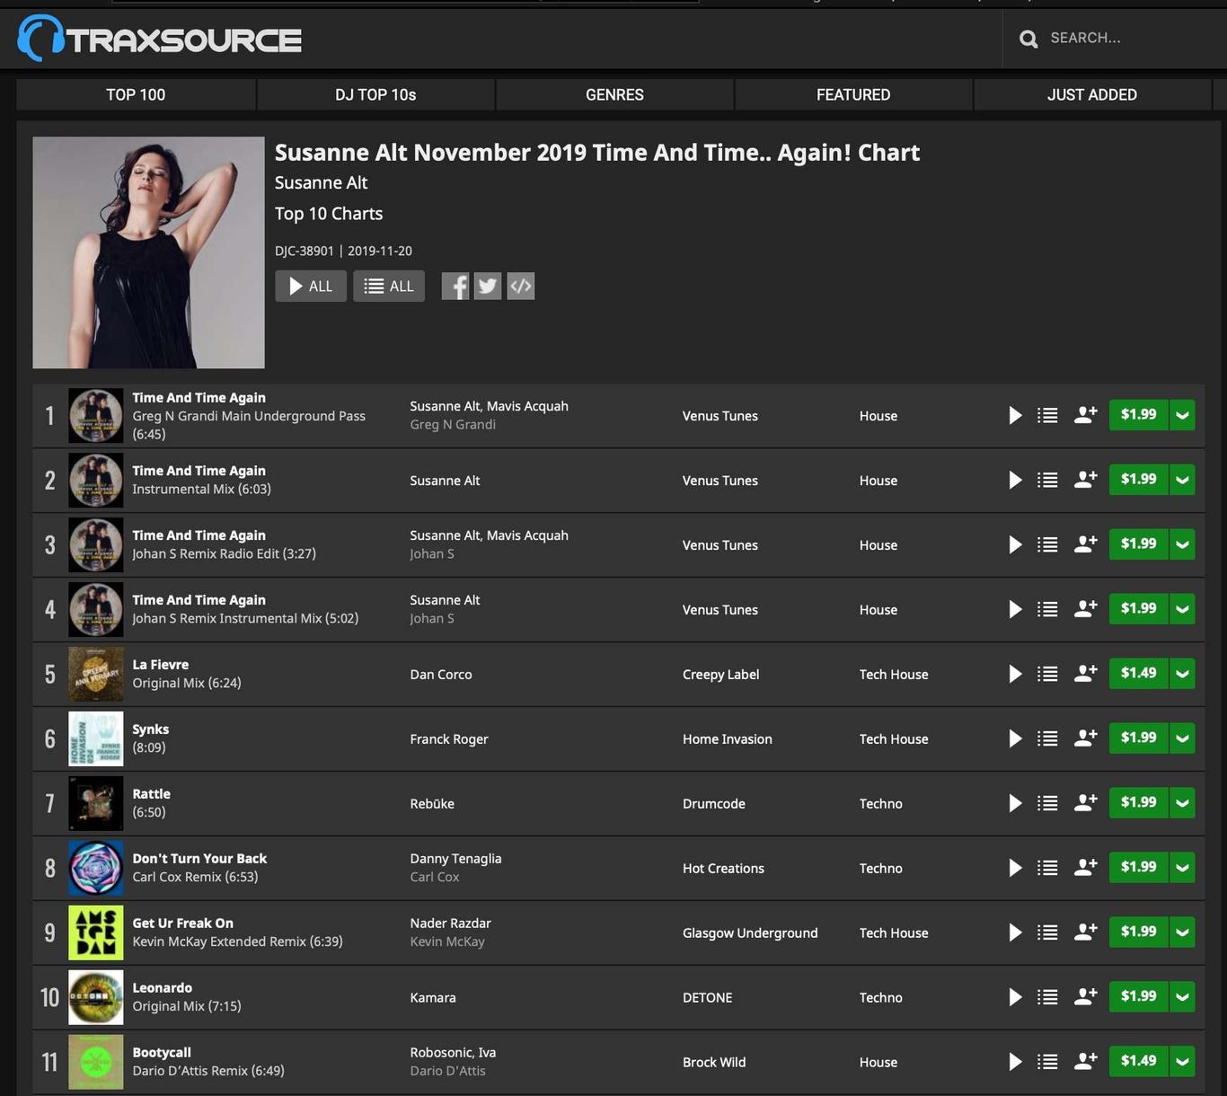Click the Traxsource logo
Viewport: 1227px width, 1096px height.
(160, 39)
